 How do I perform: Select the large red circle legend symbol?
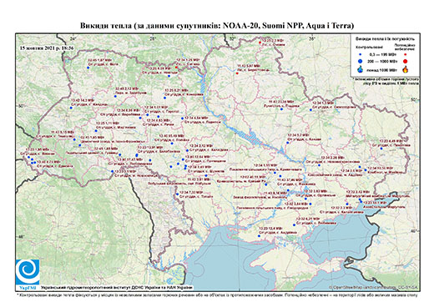click(406, 61)
